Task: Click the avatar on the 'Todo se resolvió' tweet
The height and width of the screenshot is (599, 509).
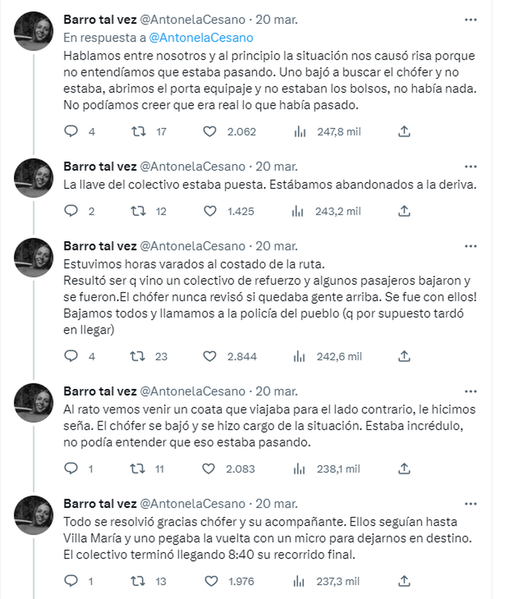Action: tap(34, 515)
